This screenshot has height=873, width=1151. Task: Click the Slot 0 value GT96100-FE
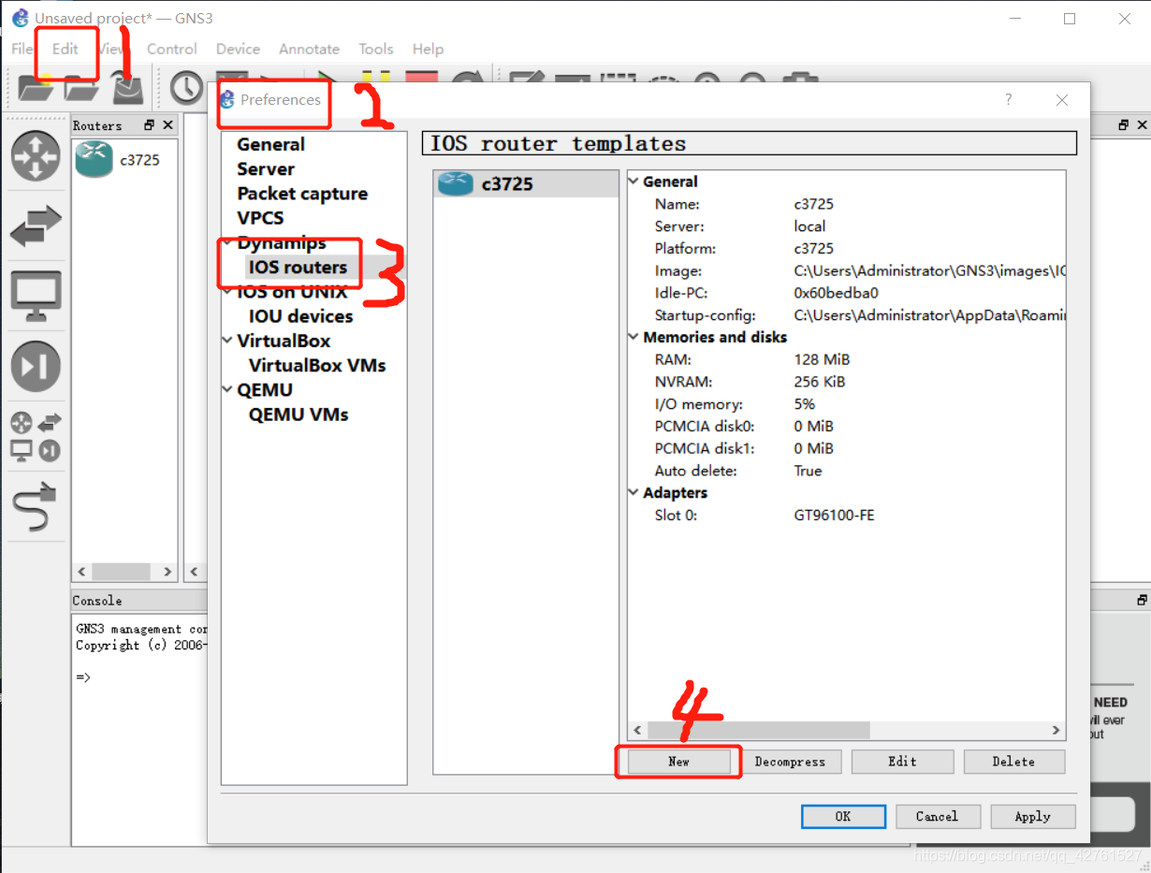point(834,515)
